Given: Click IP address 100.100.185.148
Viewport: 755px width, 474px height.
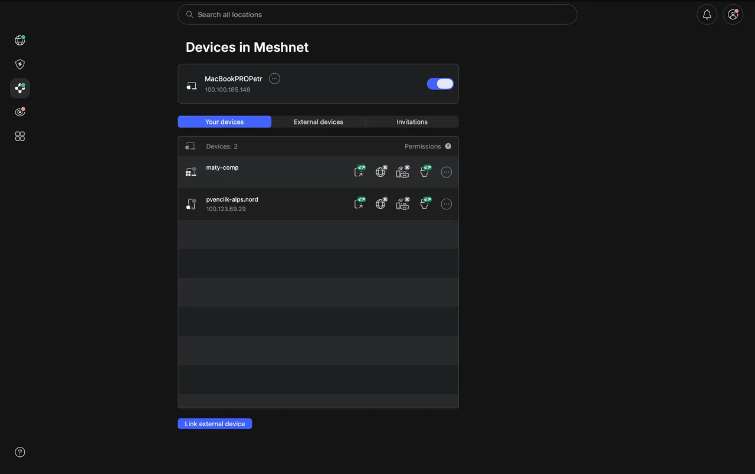Looking at the screenshot, I should [x=227, y=90].
